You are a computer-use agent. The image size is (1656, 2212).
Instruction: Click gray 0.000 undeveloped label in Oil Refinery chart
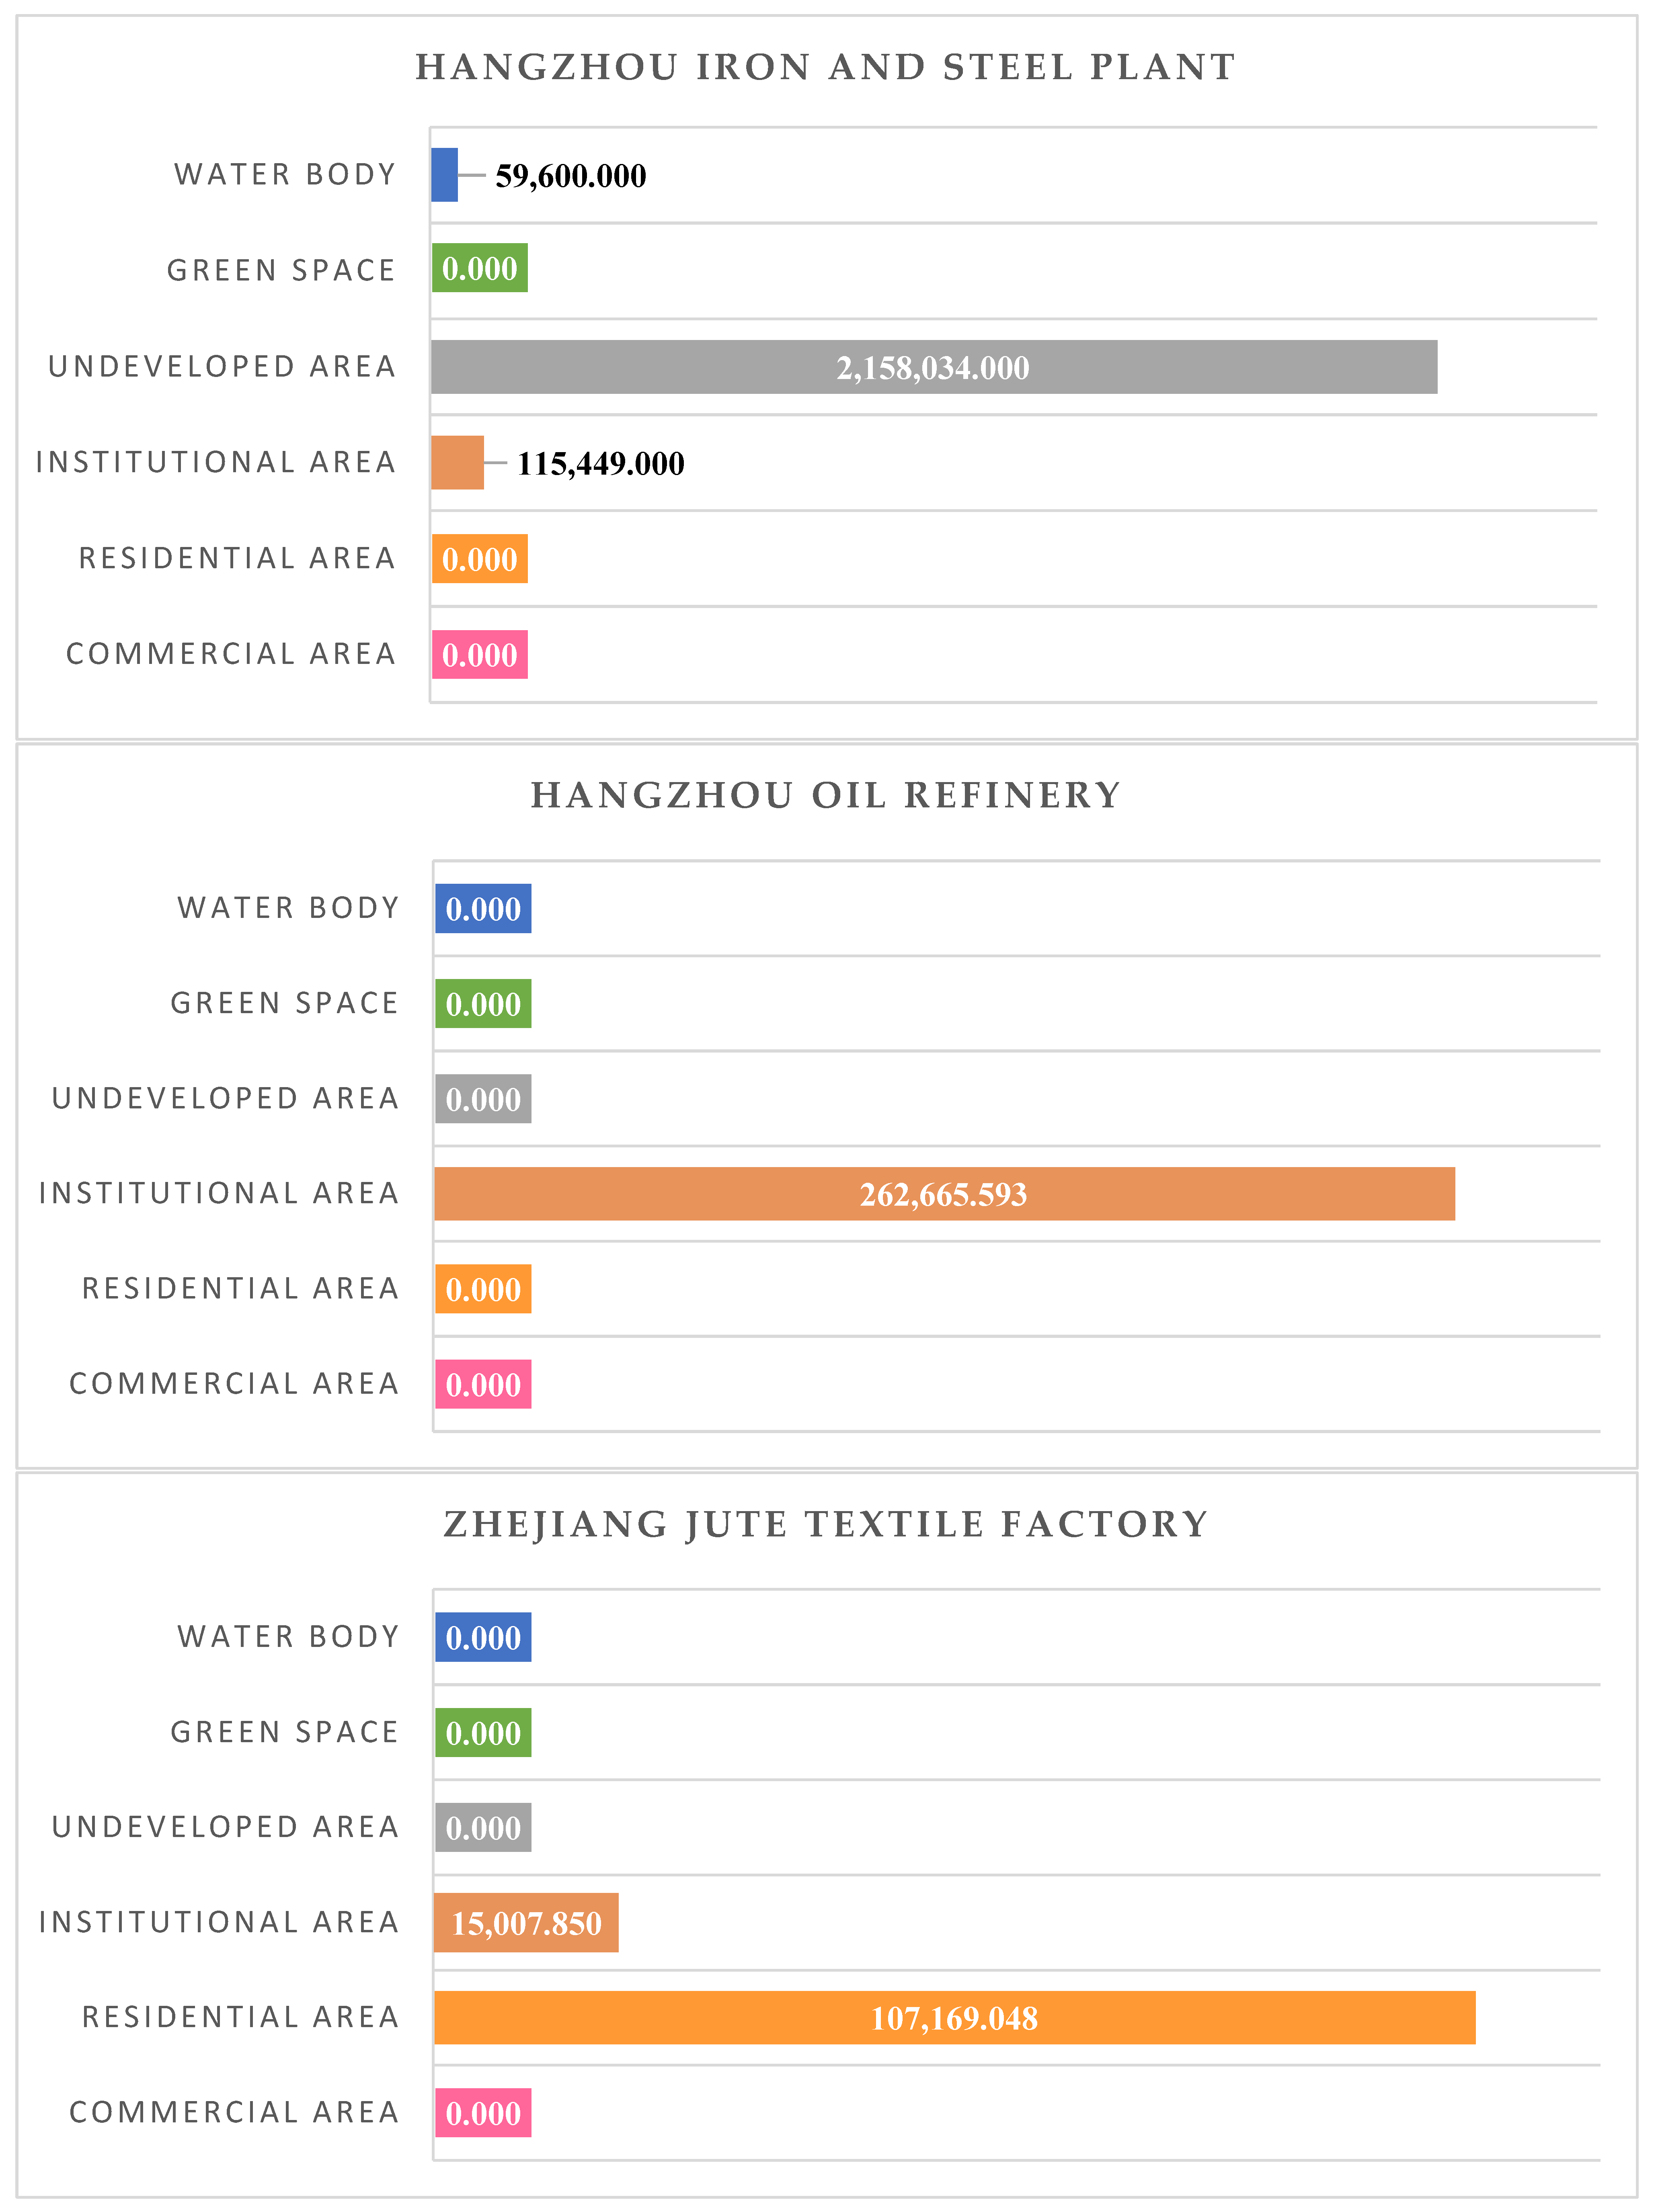pyautogui.click(x=482, y=1099)
